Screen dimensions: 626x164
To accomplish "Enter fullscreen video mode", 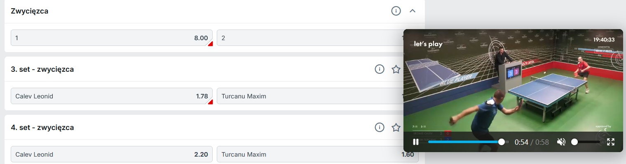I will pyautogui.click(x=611, y=142).
